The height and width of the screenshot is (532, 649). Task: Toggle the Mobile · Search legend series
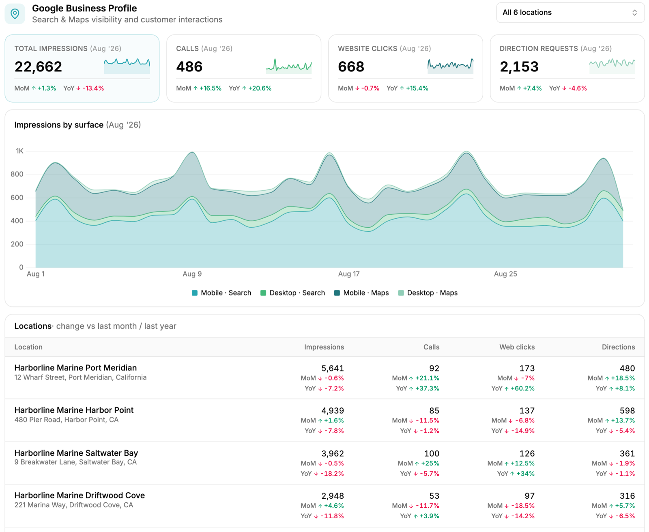click(x=221, y=293)
